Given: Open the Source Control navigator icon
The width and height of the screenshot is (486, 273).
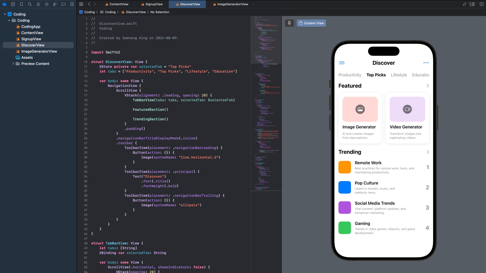Looking at the screenshot, I should (13, 4).
